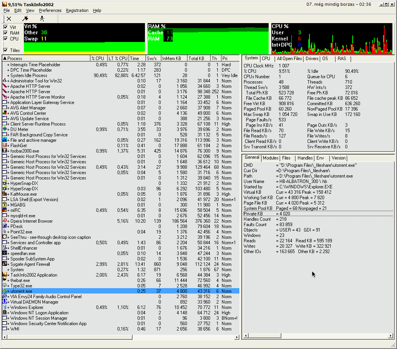The image size is (397, 349).
Task: Click the foobar2000.exe process icon
Action: pyautogui.click(x=5, y=151)
